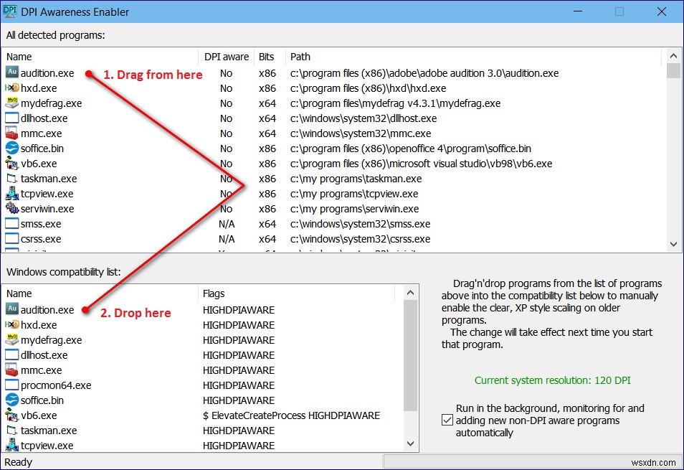Click HIGHDPIAWARE flag for soffice.bin
The height and width of the screenshot is (470, 684).
coord(239,400)
